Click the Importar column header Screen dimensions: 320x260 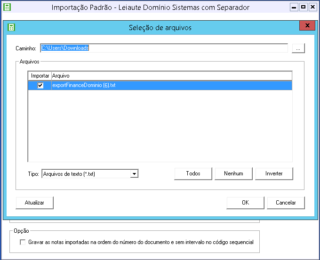coord(40,76)
